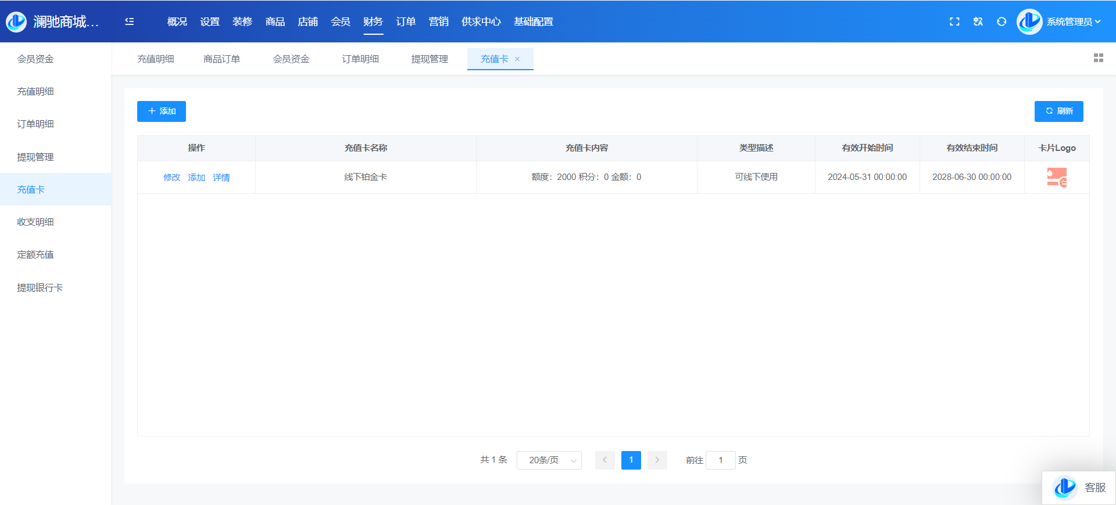This screenshot has height=505, width=1116.
Task: Click the refresh circle icon in the header
Action: pyautogui.click(x=1001, y=21)
